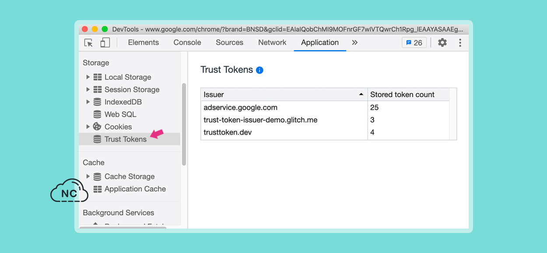Select Local Storage in sidebar

(128, 77)
